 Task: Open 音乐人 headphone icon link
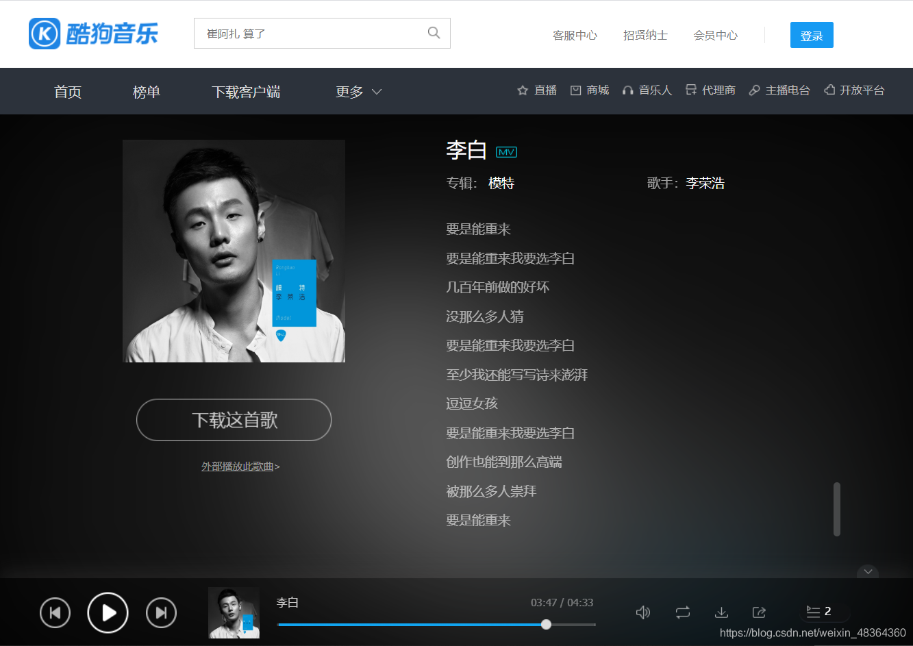tap(647, 90)
